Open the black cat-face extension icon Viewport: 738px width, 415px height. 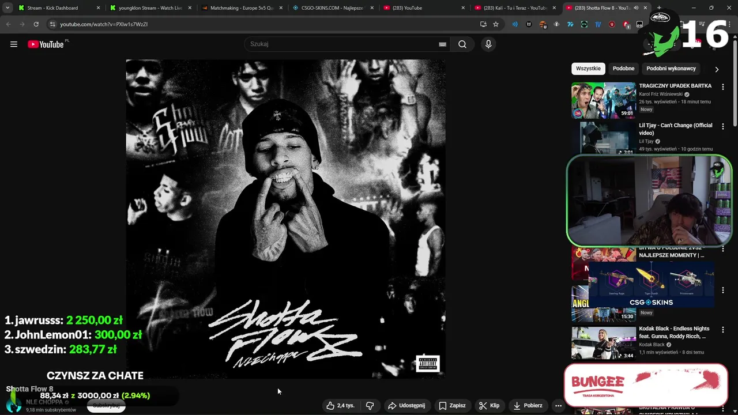[x=529, y=24]
